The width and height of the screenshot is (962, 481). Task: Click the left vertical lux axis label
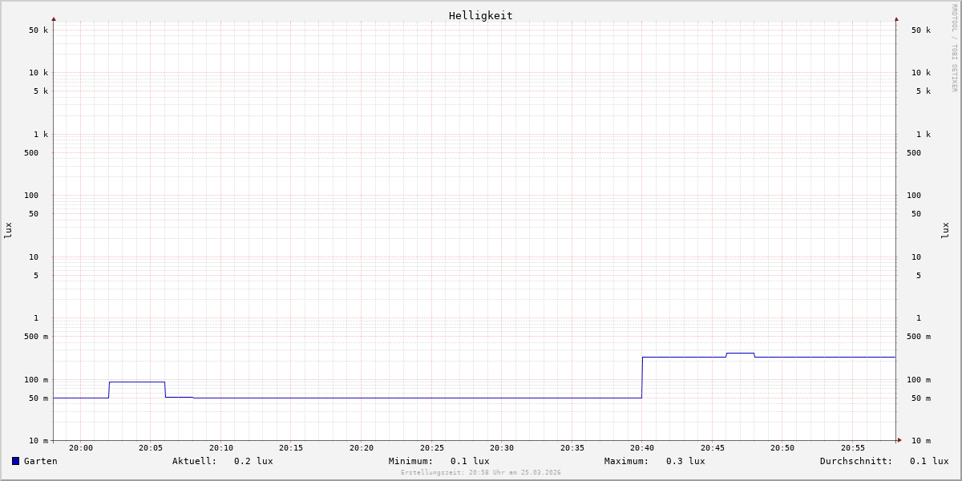(x=8, y=230)
